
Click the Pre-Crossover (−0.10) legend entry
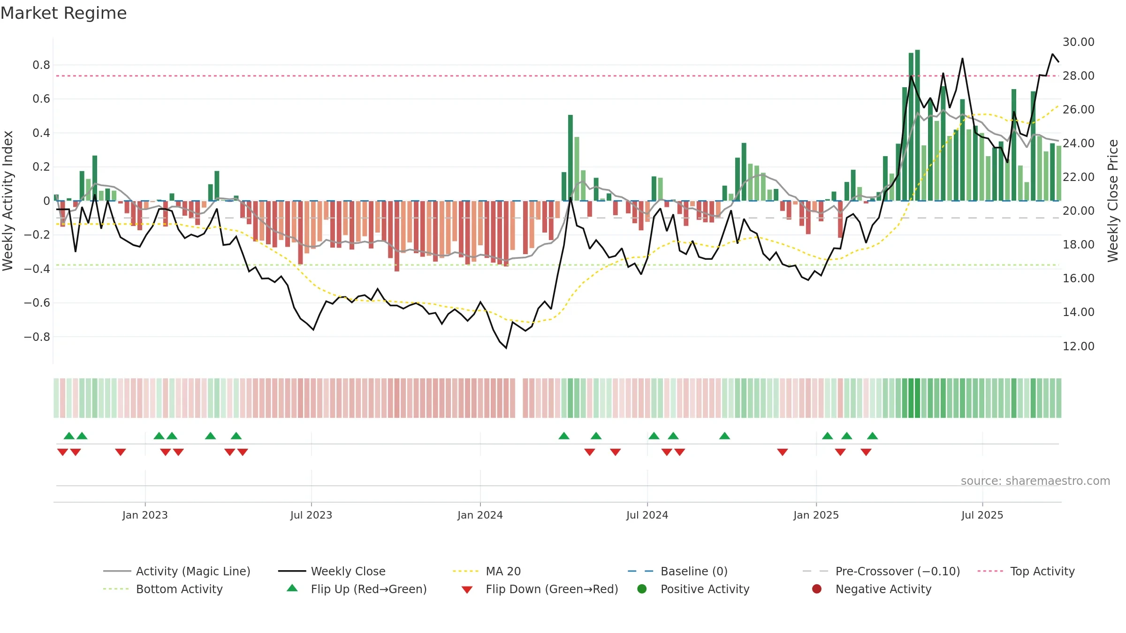point(882,571)
